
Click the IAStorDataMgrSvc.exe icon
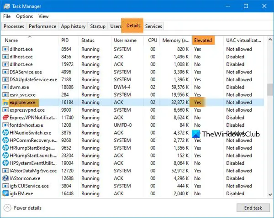(x=5, y=171)
